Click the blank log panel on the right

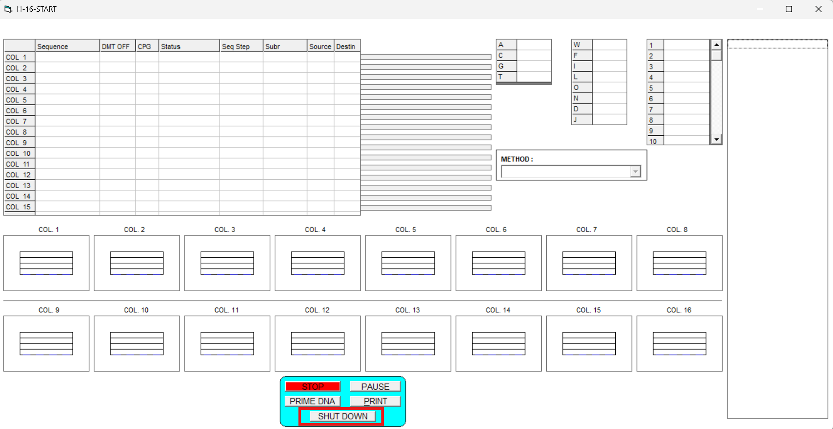[x=777, y=229]
